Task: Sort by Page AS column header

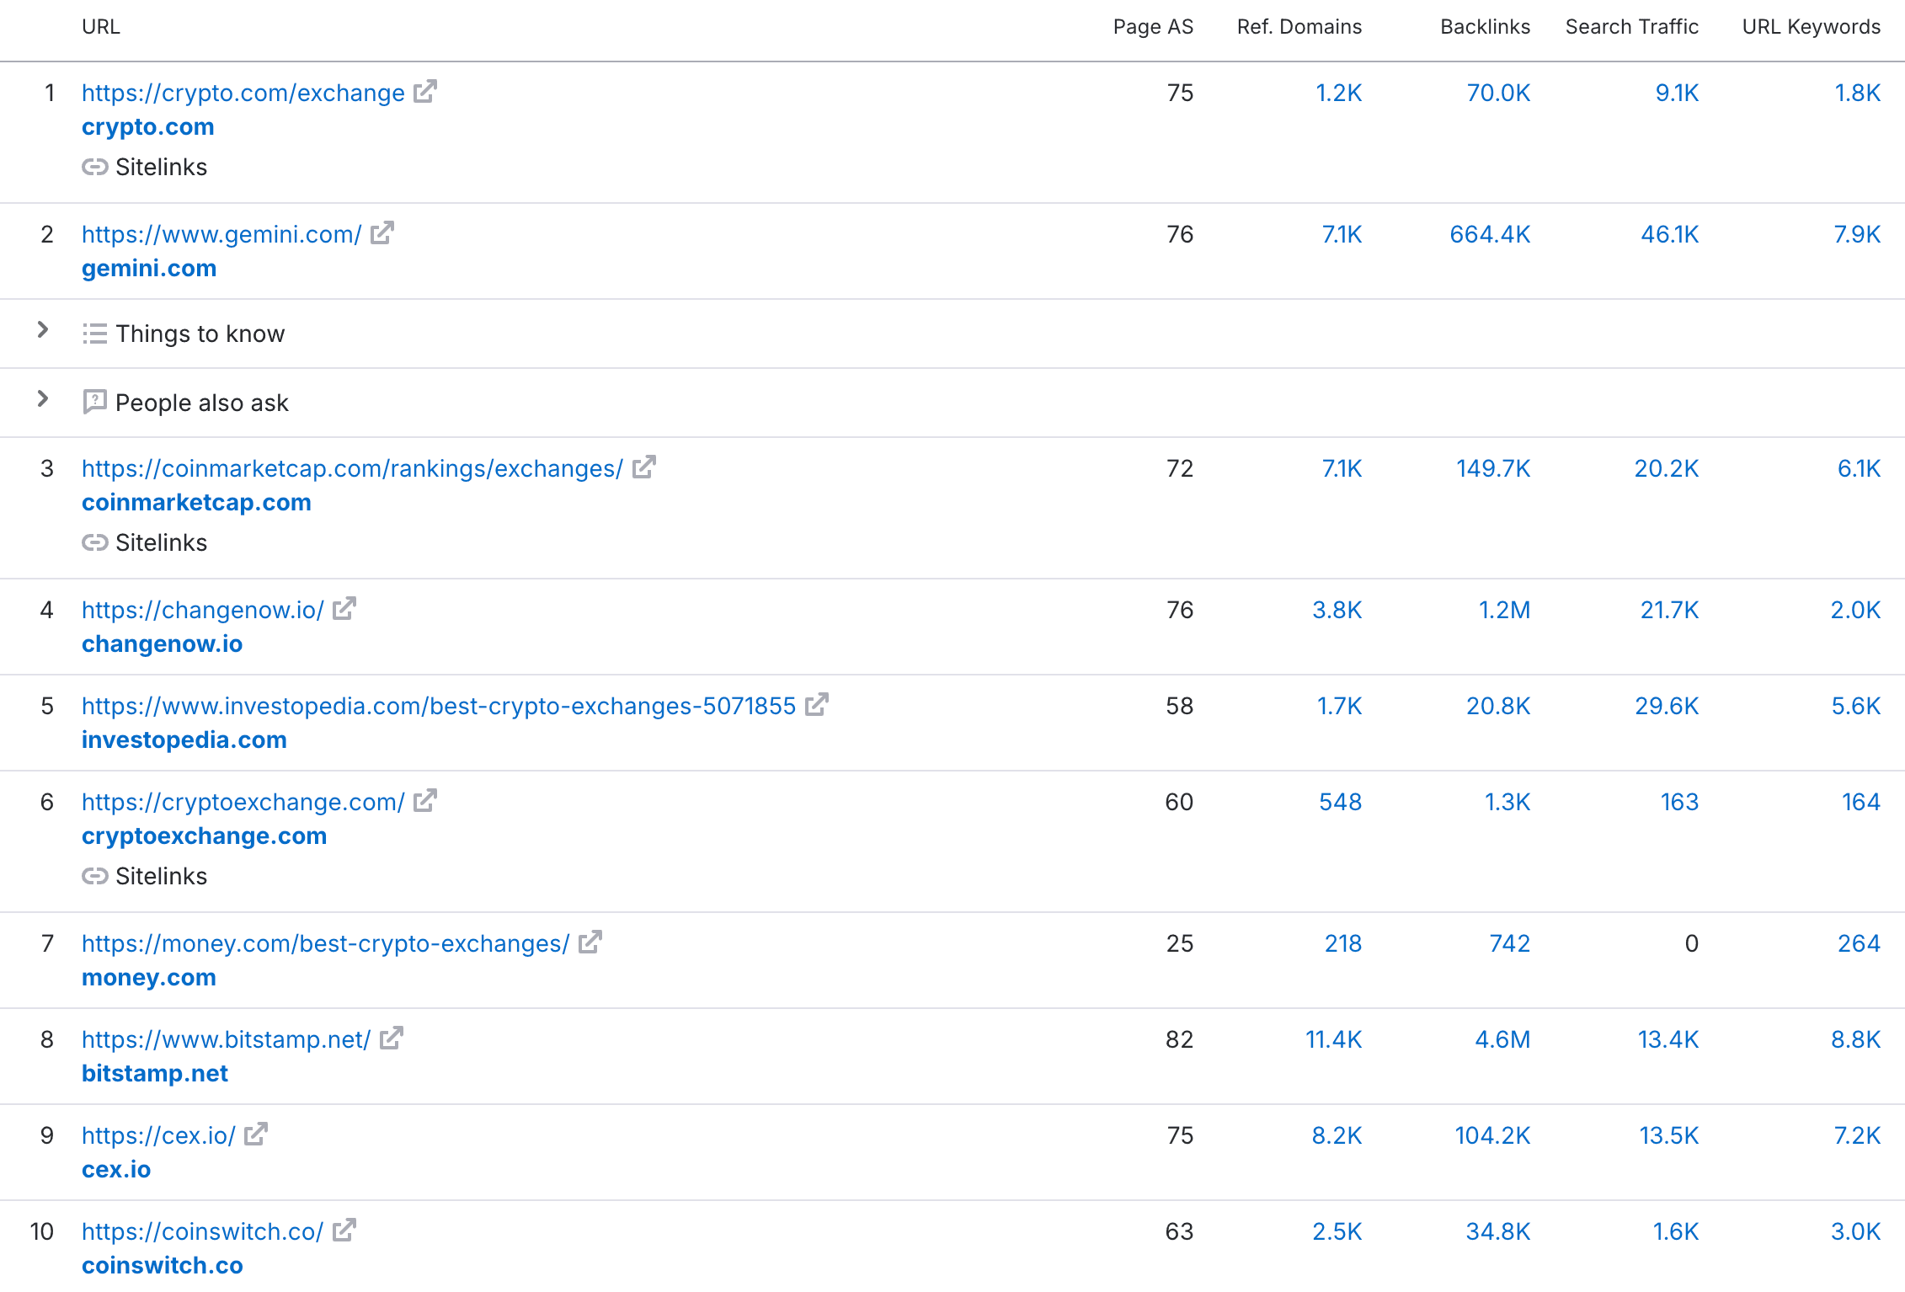Action: [1153, 27]
